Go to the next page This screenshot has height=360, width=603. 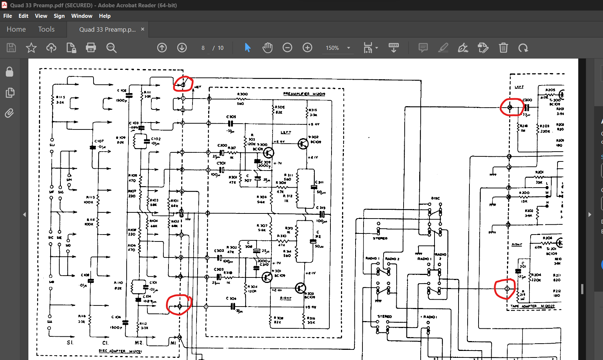(x=182, y=48)
